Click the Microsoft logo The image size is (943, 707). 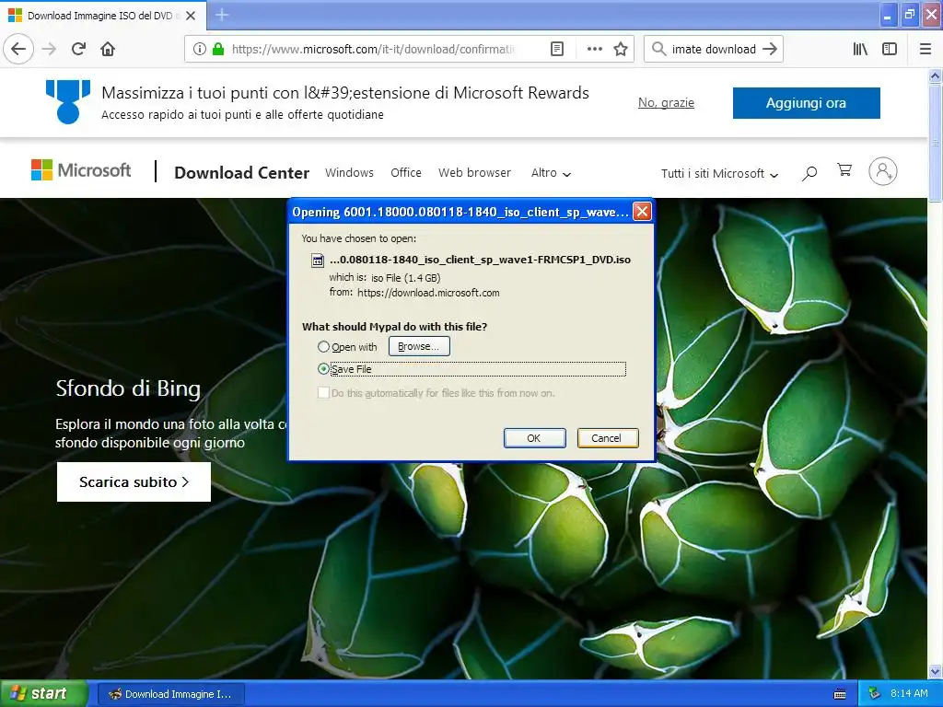[x=81, y=170]
